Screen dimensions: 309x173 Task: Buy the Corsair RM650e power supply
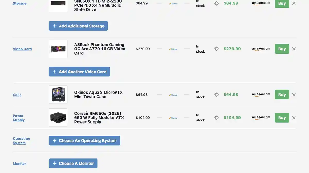pyautogui.click(x=282, y=118)
